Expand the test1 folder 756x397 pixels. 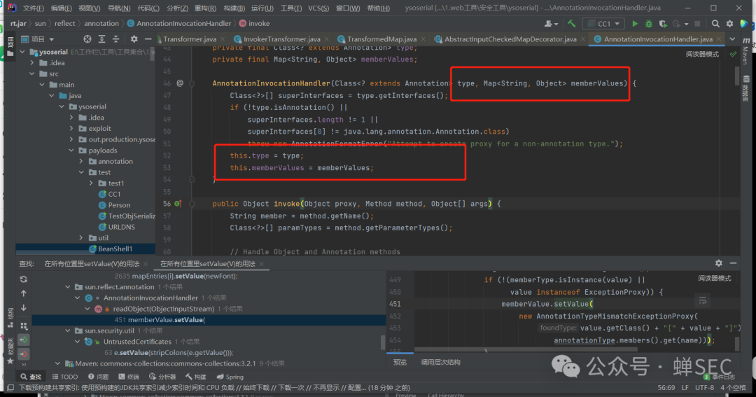click(91, 183)
